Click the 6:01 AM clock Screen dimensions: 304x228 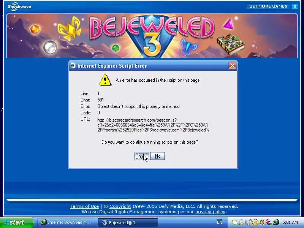[x=290, y=222]
